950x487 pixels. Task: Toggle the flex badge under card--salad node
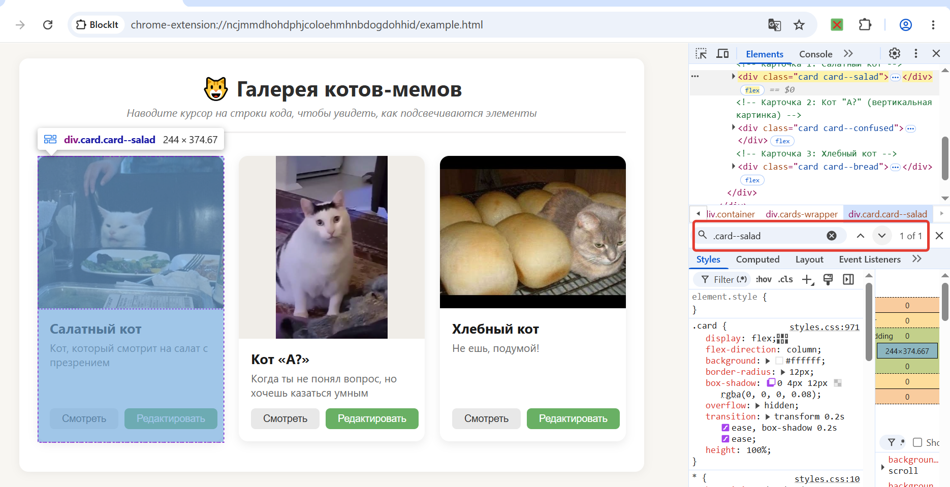(752, 90)
